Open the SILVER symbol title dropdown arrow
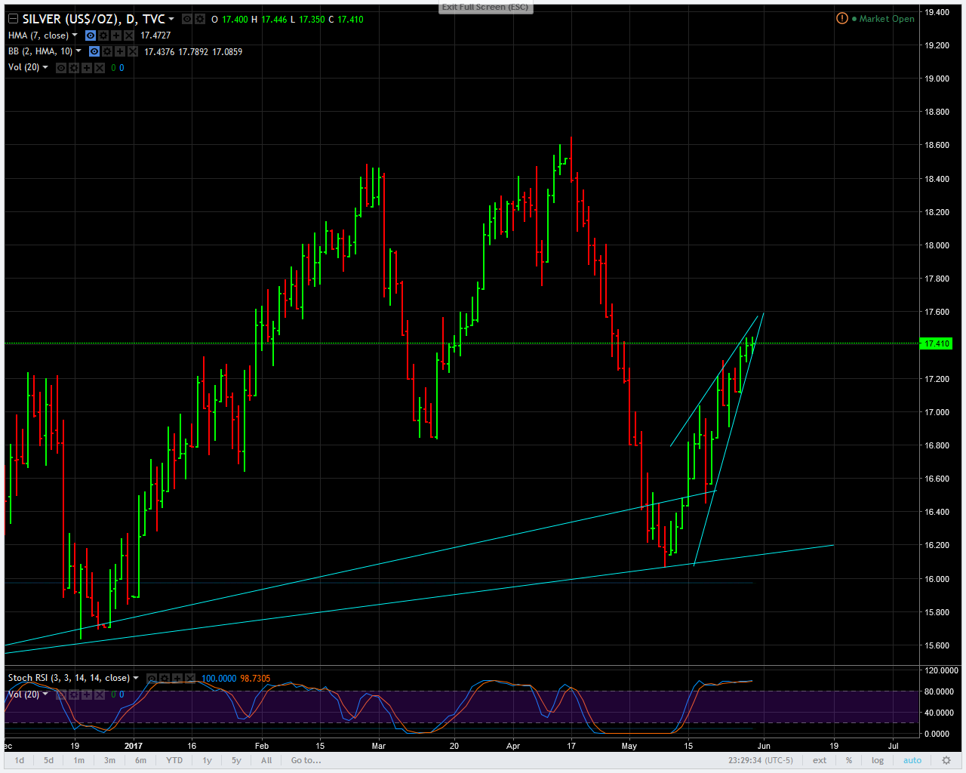Image resolution: width=966 pixels, height=773 pixels. click(172, 19)
